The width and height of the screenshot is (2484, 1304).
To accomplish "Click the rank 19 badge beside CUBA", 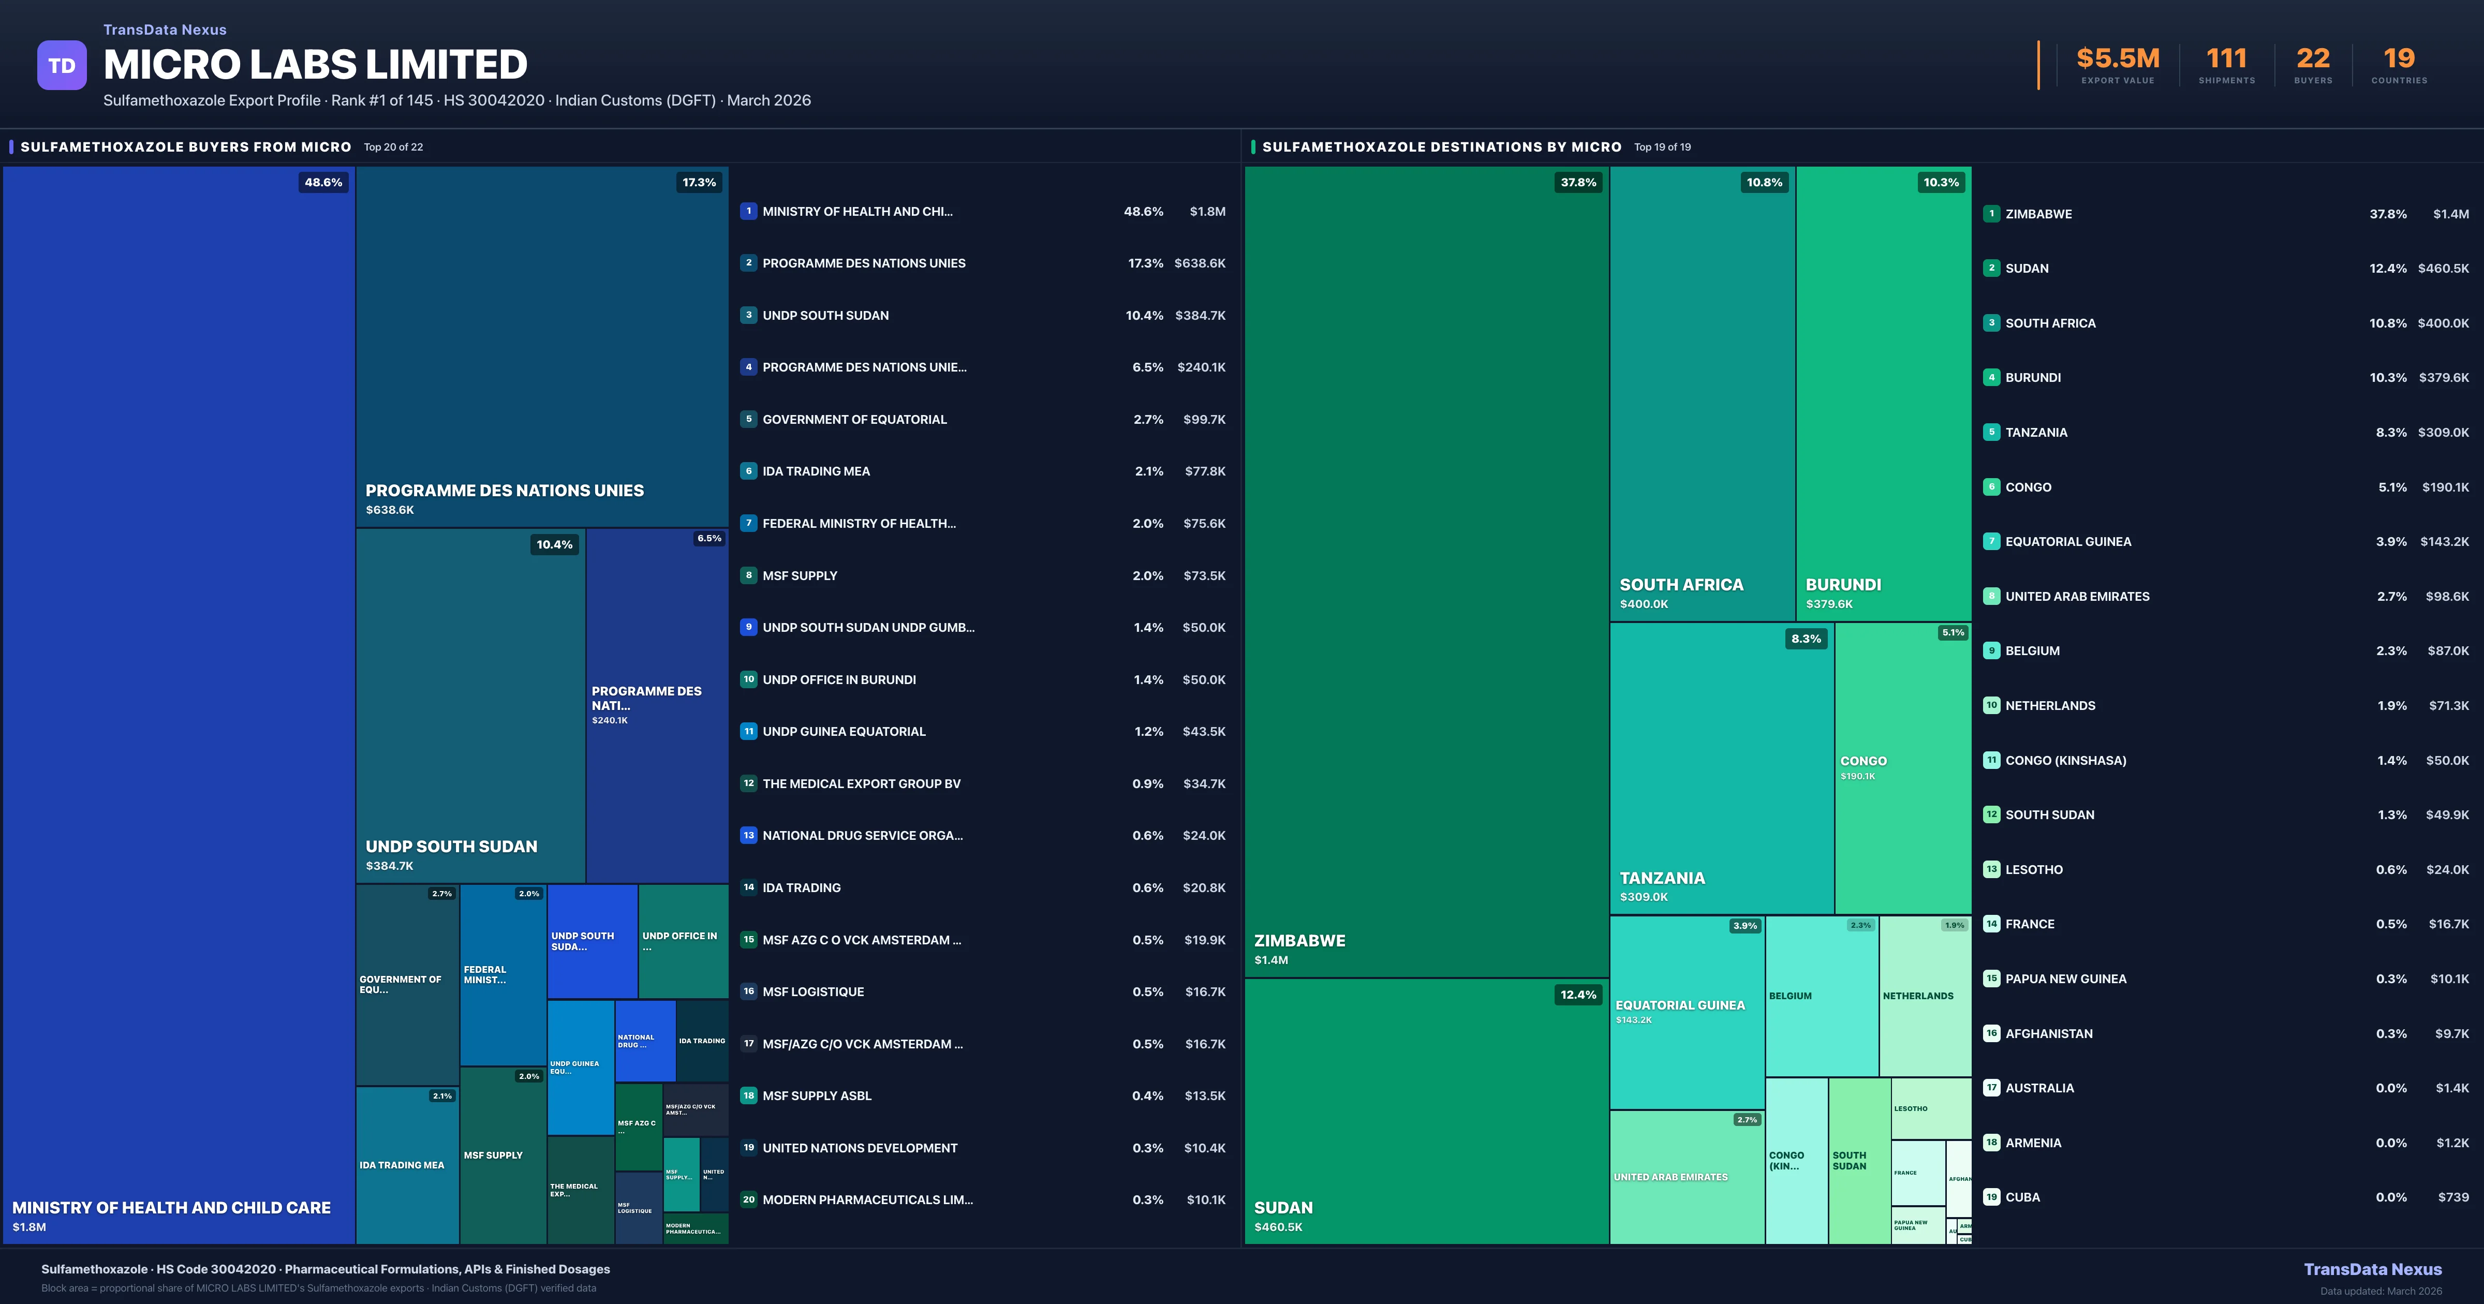I will pos(1992,1197).
